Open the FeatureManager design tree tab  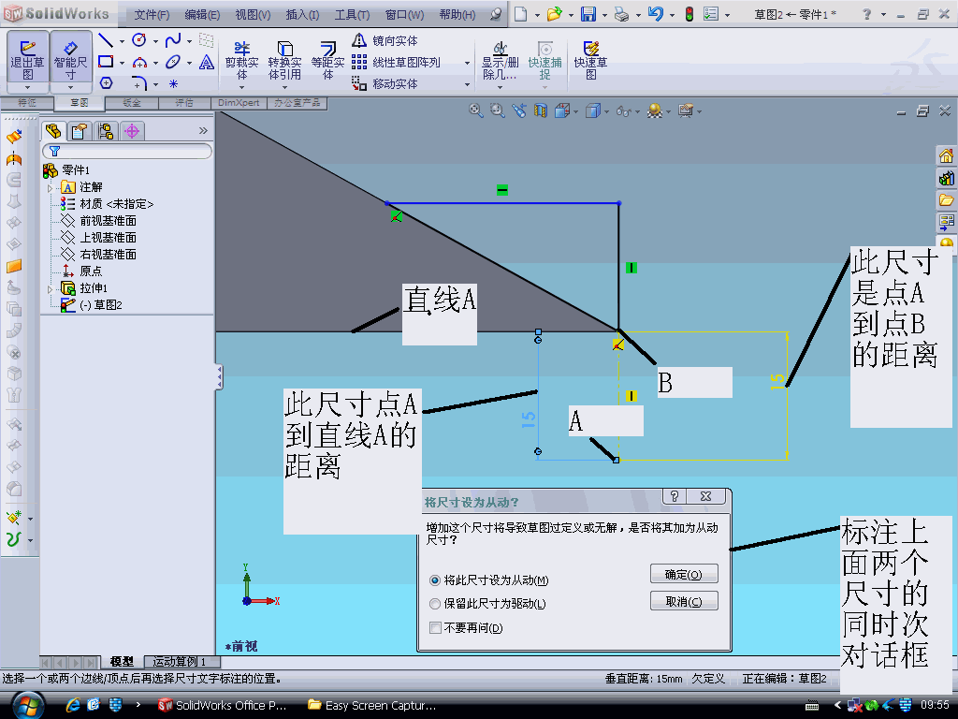pyautogui.click(x=53, y=131)
